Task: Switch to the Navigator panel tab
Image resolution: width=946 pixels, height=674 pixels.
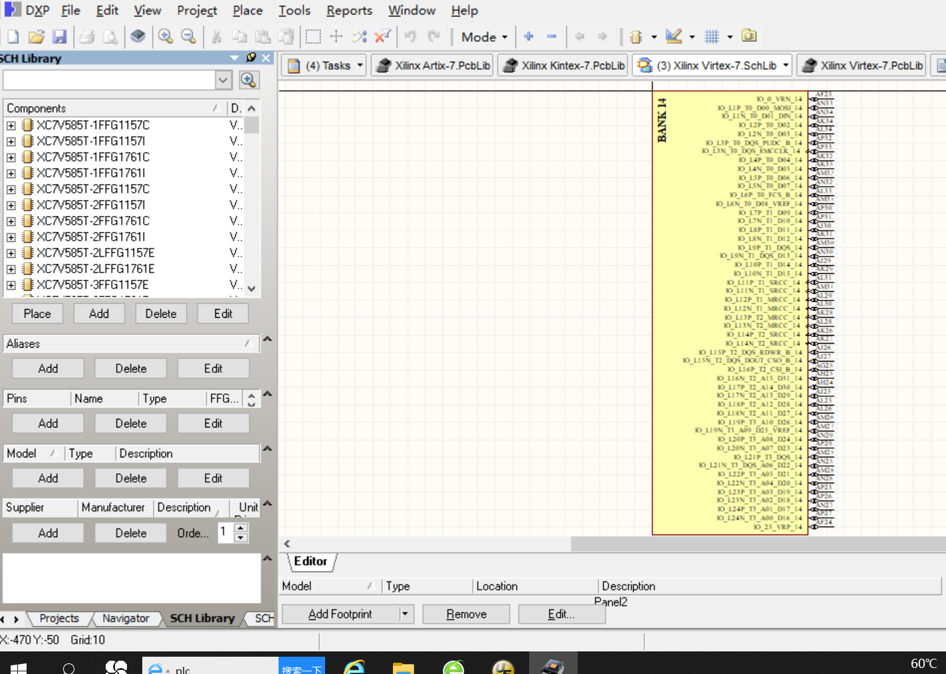Action: (126, 618)
